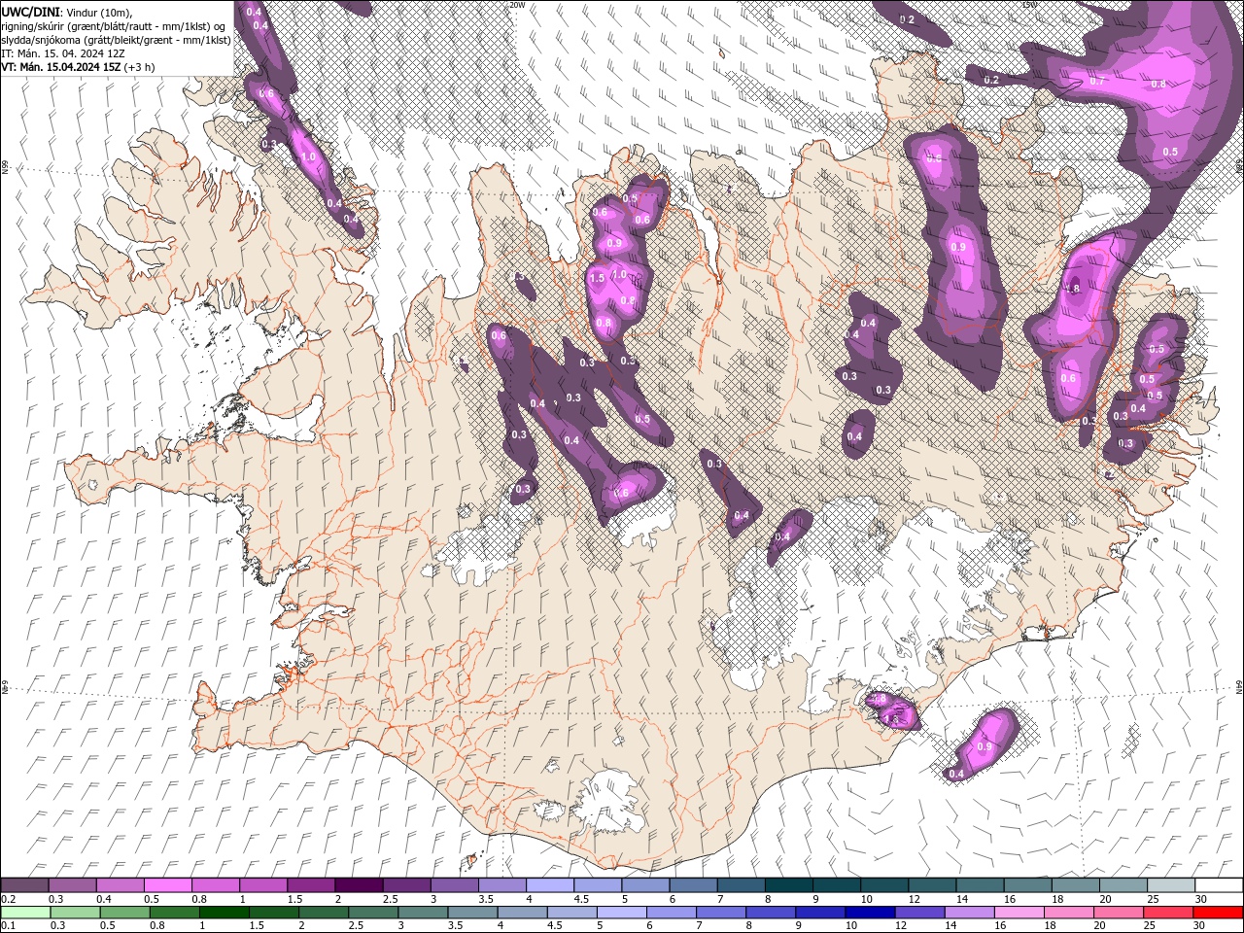This screenshot has width=1244, height=933.
Task: Click the '15W' longitude label
Action: [1030, 5]
